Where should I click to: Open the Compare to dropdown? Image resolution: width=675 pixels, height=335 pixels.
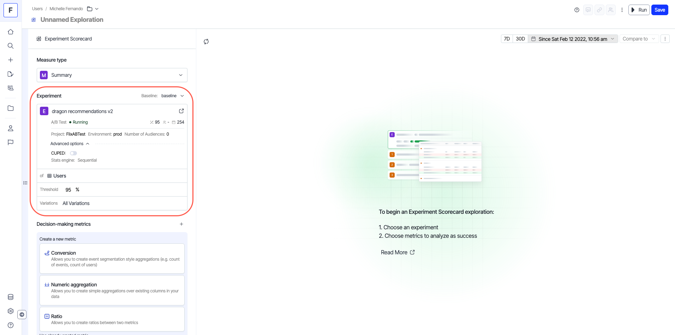pyautogui.click(x=638, y=39)
